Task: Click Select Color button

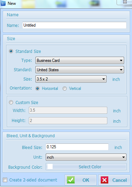Action: click(86, 167)
